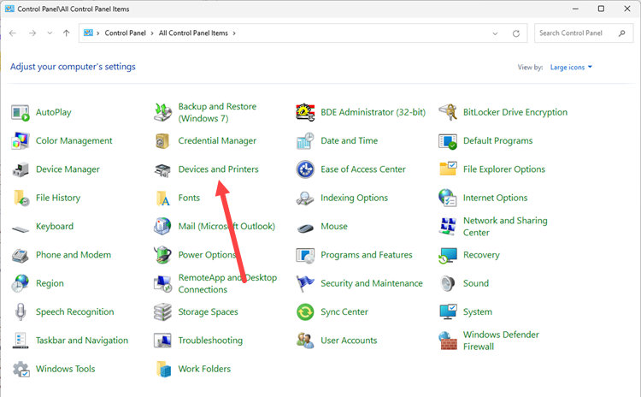Open the Network and Sharing Center link

pos(505,227)
